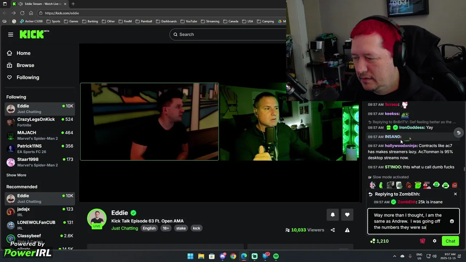The width and height of the screenshot is (466, 262).
Task: Open the Streaming bookmark folder
Action: (210, 21)
